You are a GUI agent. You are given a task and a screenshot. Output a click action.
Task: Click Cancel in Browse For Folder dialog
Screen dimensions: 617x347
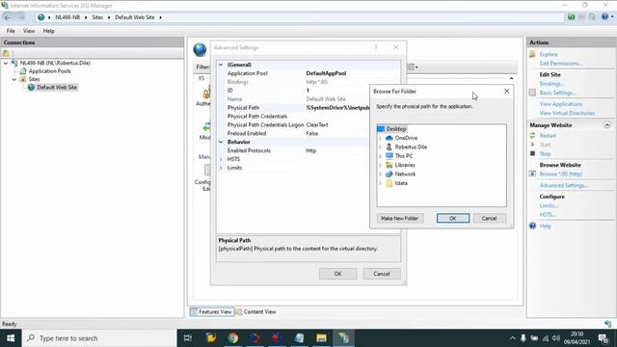click(x=489, y=218)
